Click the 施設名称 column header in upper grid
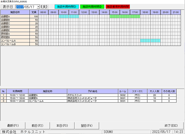Screen dimensions: 185x134 15,12
